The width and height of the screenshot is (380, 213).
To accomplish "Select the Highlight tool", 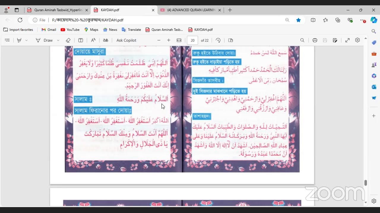I will point(19,40).
